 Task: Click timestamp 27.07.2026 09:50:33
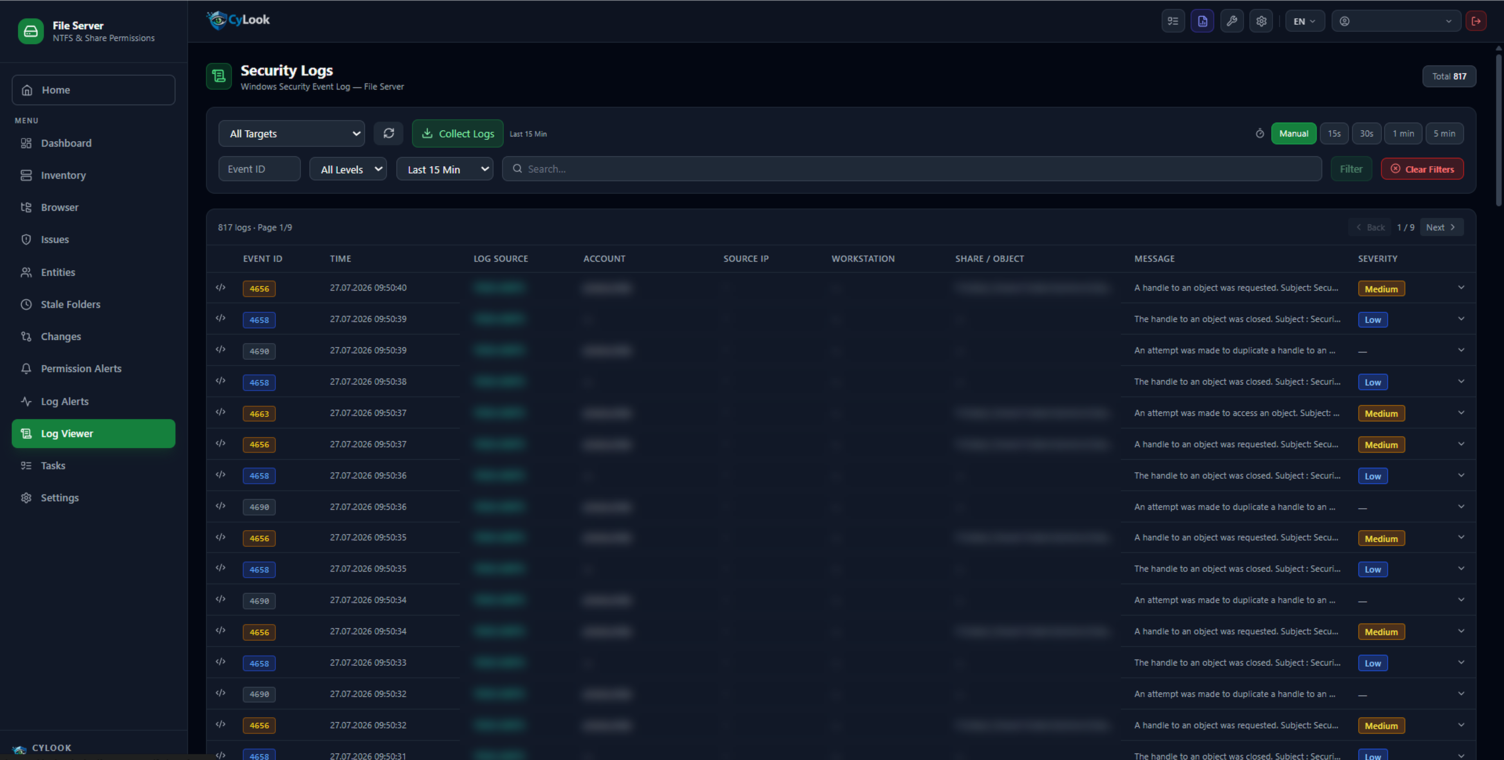(x=368, y=663)
